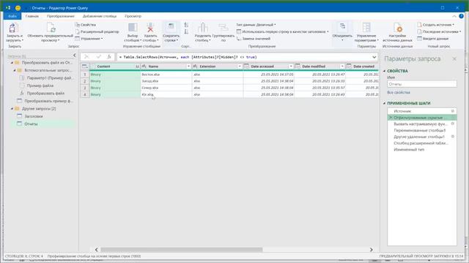
Task: Click the query name field containing Отчеты
Action: [x=422, y=84]
